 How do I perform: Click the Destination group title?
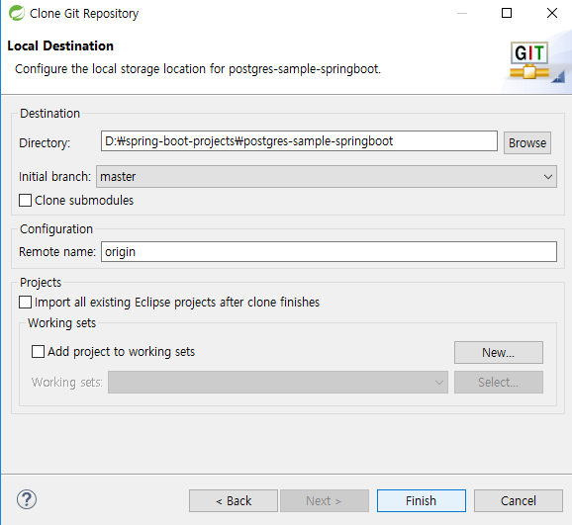49,114
